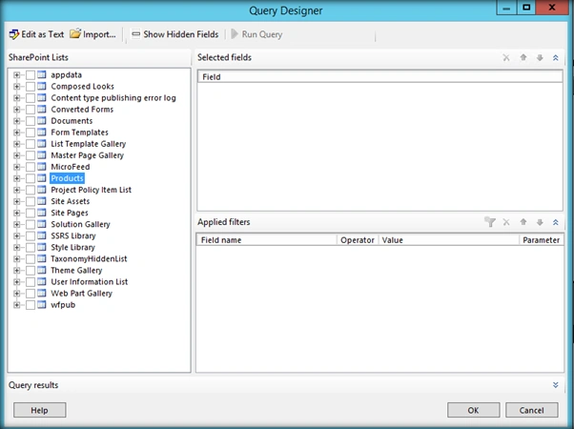The height and width of the screenshot is (429, 574).
Task: Click the Edit as Text icon
Action: (x=14, y=34)
